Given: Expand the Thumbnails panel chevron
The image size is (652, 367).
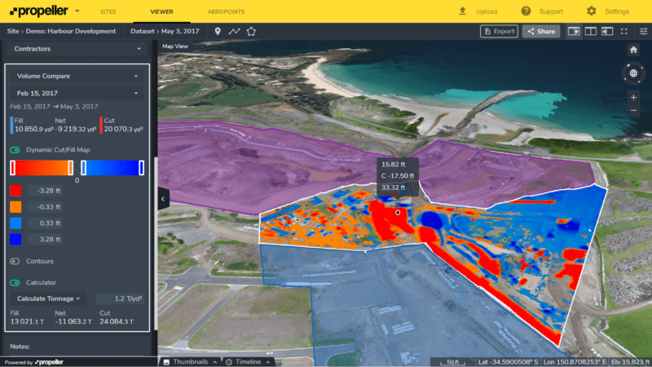Looking at the screenshot, I should [215, 362].
